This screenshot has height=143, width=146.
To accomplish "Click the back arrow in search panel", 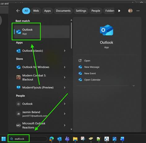I will (x=18, y=11).
